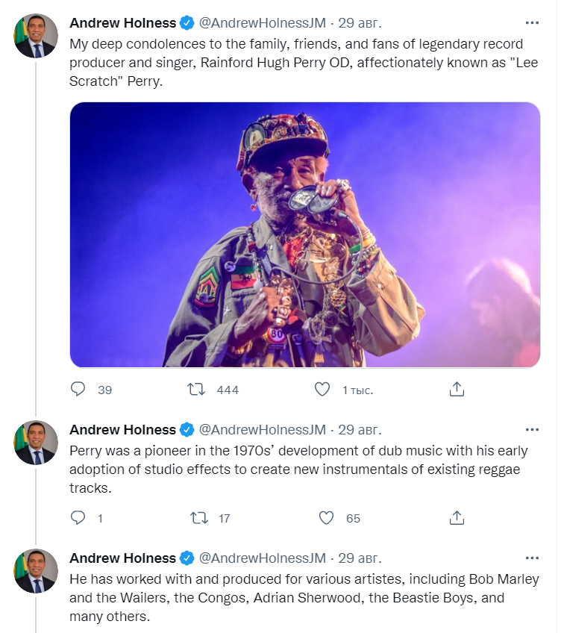Open more options menu on second tweet
561x633 pixels.
point(532,430)
